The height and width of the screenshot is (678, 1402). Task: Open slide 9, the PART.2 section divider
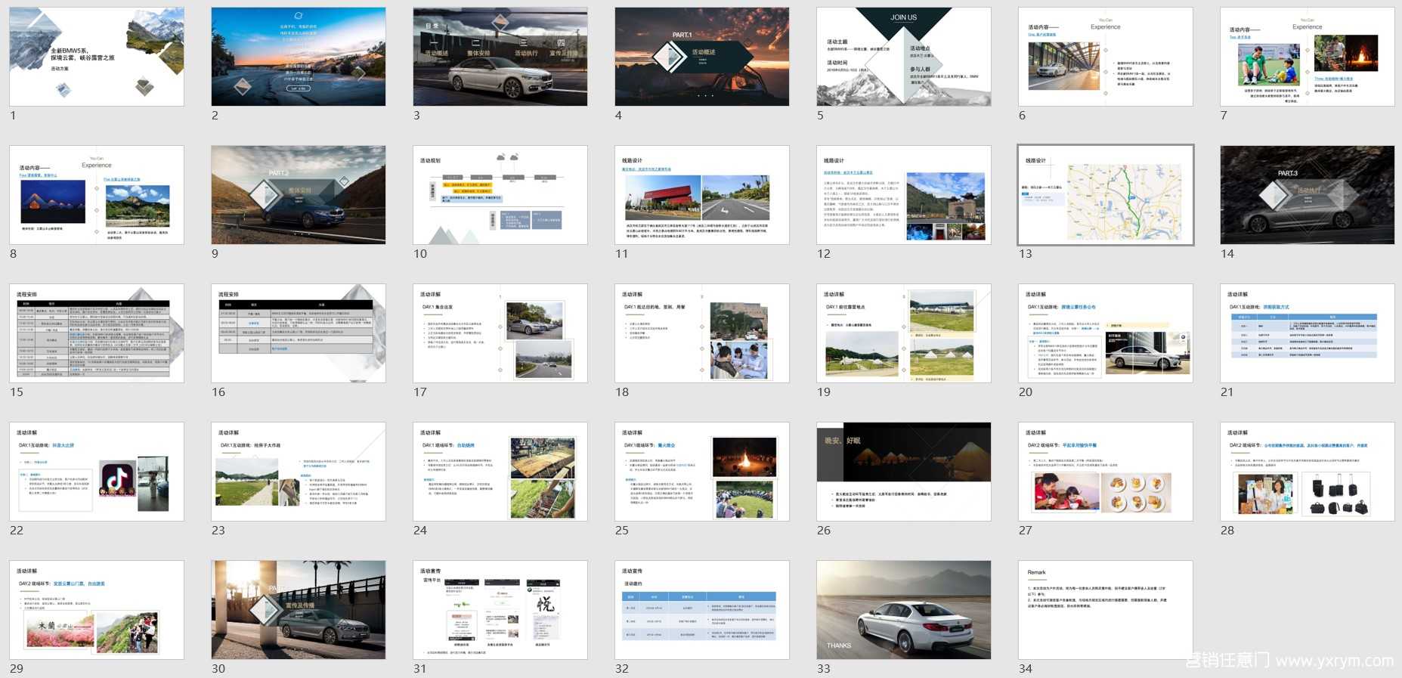[299, 195]
